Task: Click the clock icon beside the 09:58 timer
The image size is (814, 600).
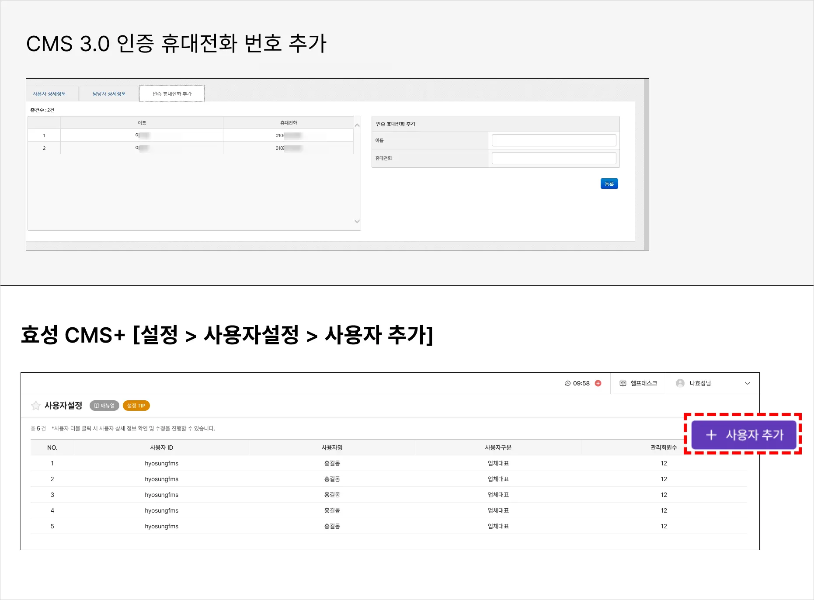Action: [x=567, y=383]
